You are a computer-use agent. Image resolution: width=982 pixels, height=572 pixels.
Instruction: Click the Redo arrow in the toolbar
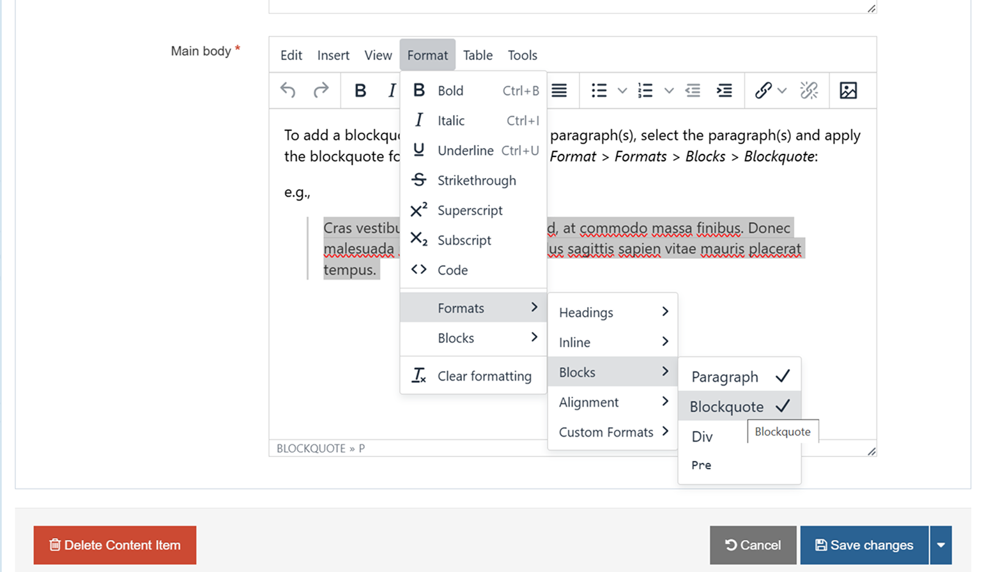(x=321, y=91)
